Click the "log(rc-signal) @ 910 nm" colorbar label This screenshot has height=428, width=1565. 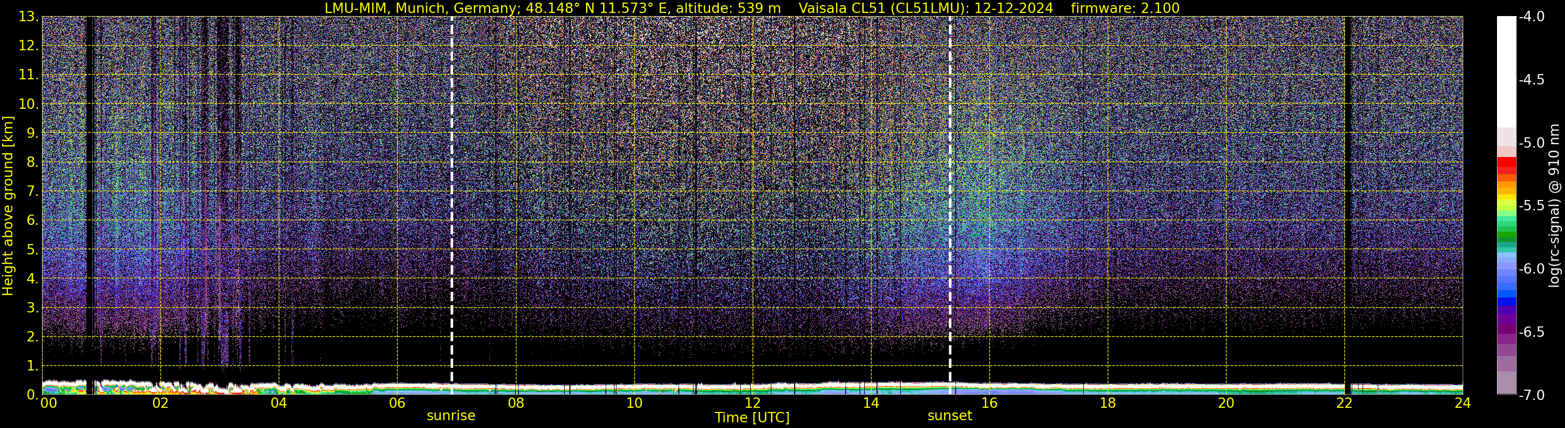pos(1555,206)
